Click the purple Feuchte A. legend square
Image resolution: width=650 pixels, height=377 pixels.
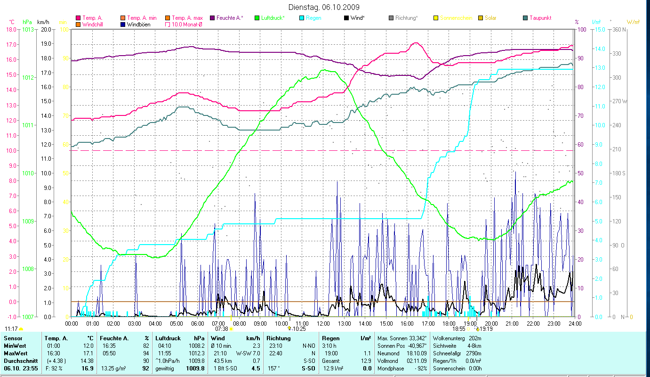coord(212,18)
